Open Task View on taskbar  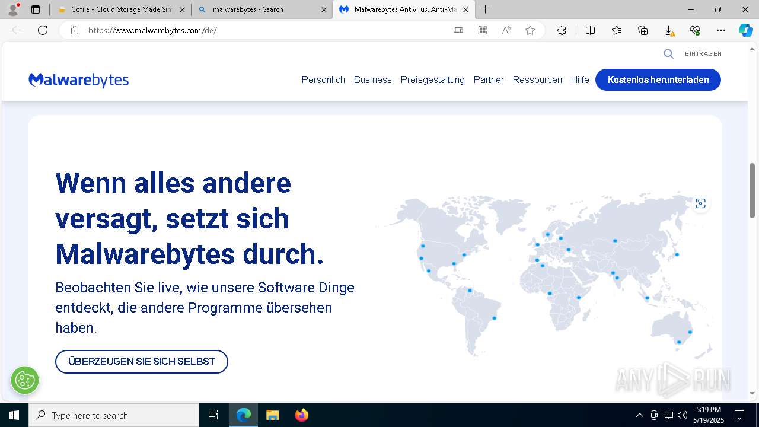click(213, 415)
